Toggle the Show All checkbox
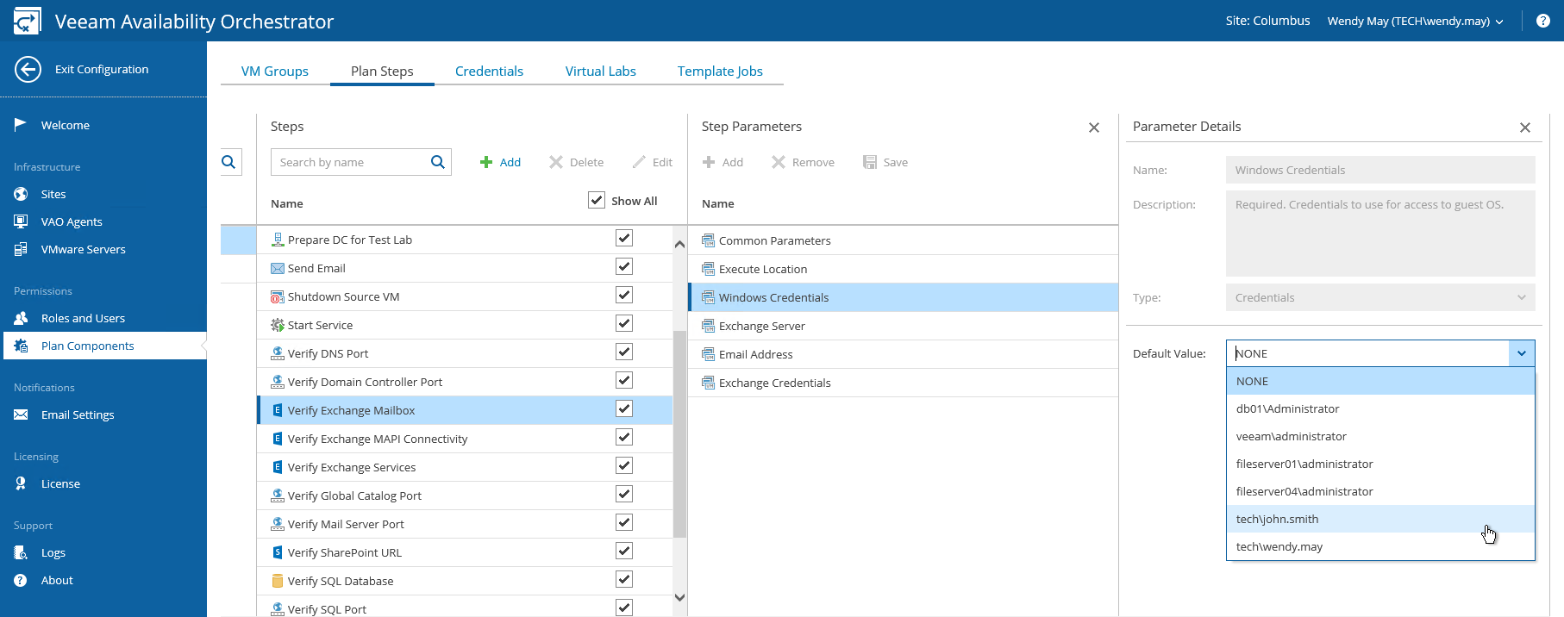This screenshot has width=1564, height=617. (597, 200)
